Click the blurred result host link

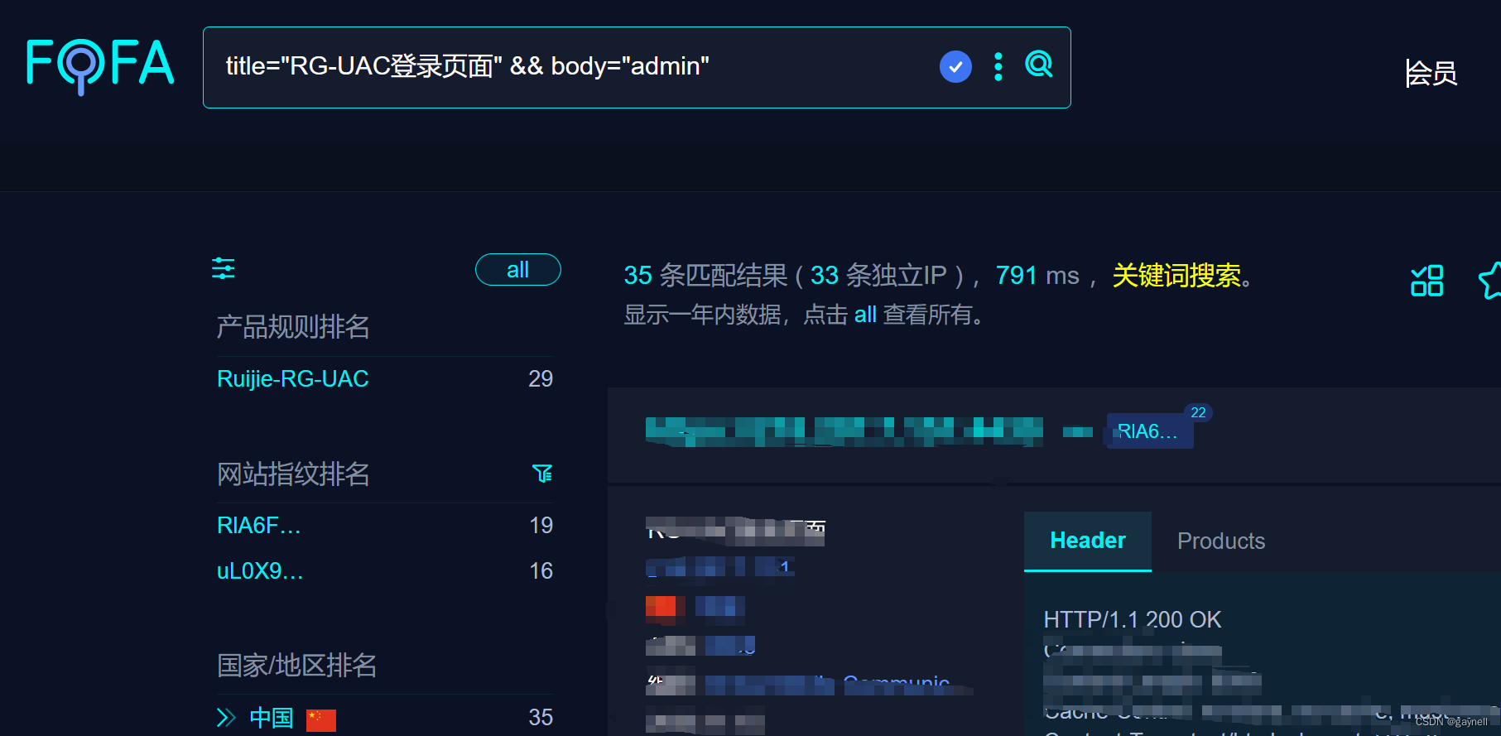pos(844,431)
